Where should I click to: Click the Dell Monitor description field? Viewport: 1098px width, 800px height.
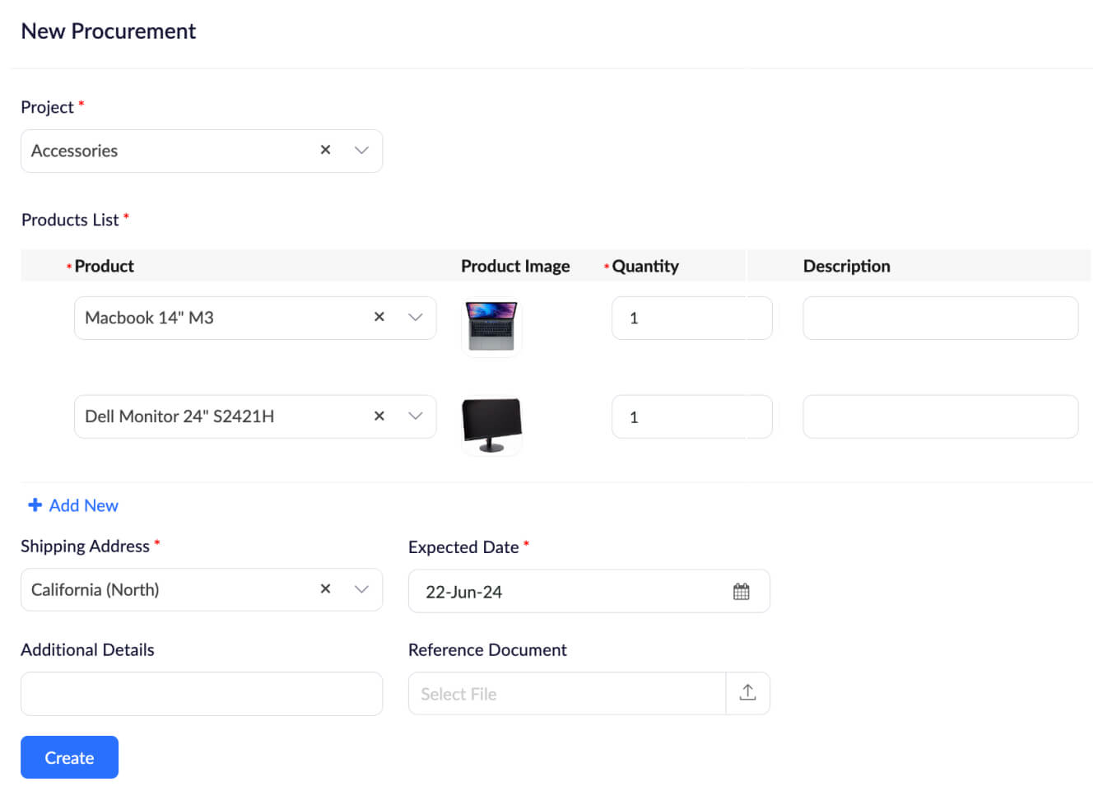point(940,417)
